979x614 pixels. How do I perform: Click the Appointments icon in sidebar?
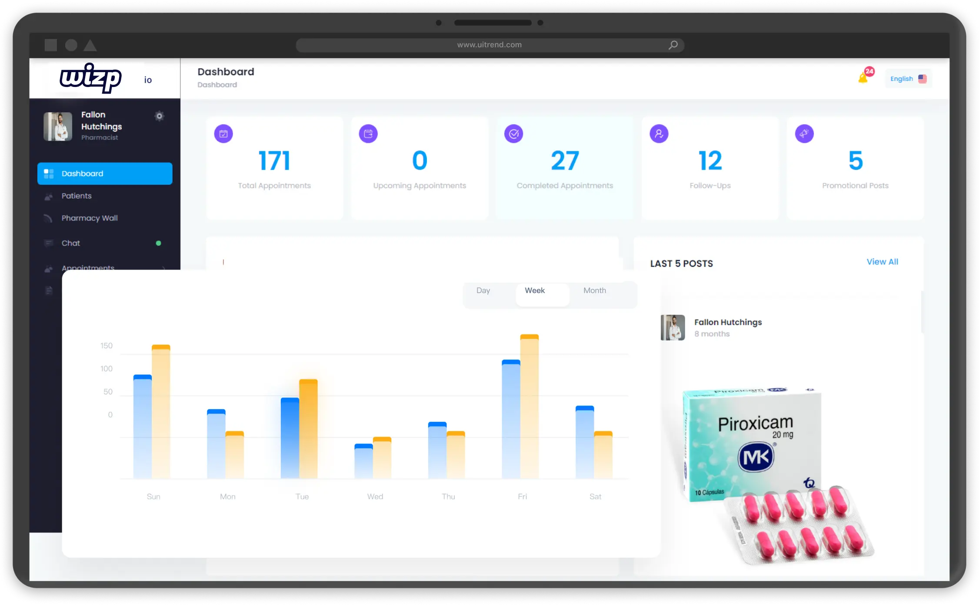[49, 269]
